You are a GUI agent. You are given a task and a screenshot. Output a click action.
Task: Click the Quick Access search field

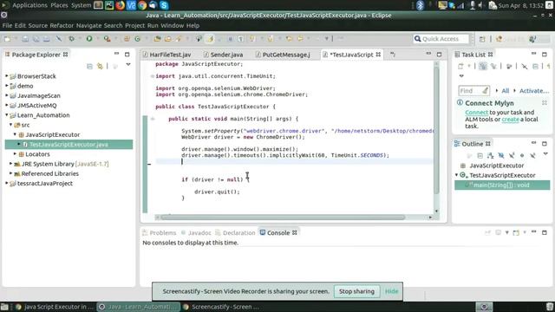(441, 39)
